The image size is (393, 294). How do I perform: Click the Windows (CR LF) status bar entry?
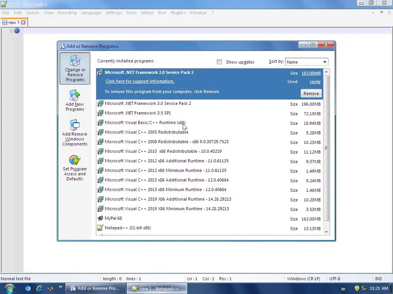(304, 279)
